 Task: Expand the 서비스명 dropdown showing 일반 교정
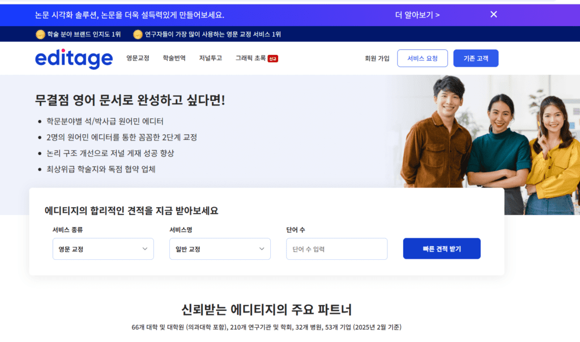220,249
